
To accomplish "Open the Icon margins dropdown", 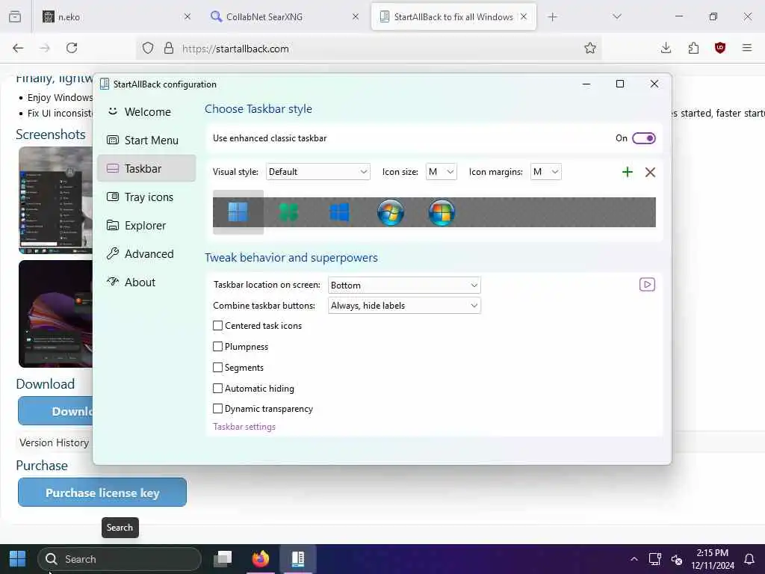I will point(546,172).
